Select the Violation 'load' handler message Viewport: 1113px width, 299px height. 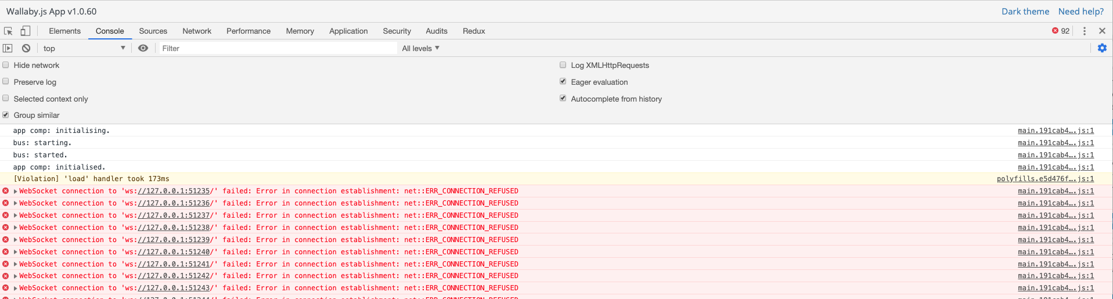(x=91, y=179)
